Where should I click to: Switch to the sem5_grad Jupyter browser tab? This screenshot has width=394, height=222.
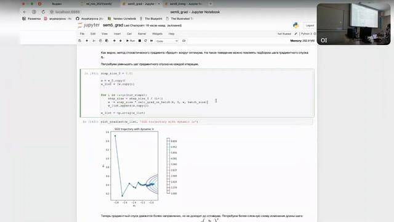141,4
